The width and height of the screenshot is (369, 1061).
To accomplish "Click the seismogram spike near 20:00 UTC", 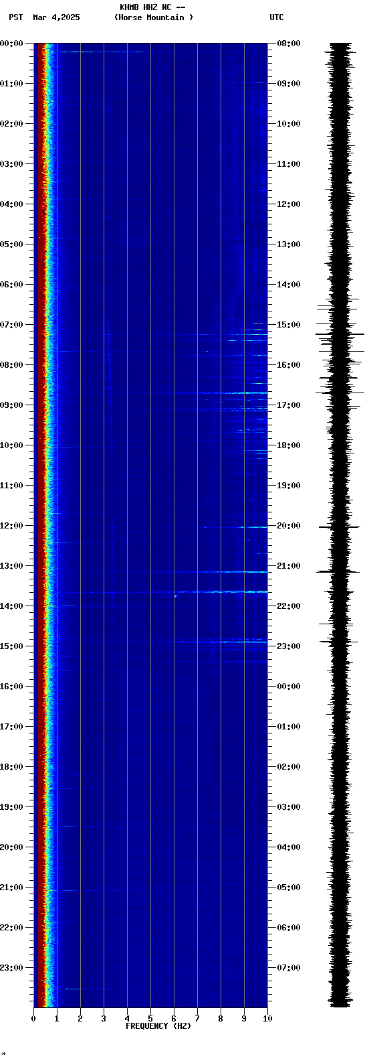I will coord(340,527).
